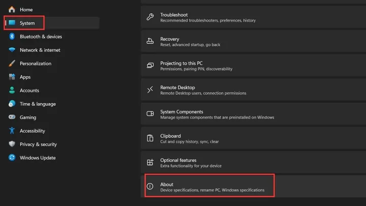This screenshot has width=366, height=206.
Task: Open the System Components row
Action: coord(254,114)
